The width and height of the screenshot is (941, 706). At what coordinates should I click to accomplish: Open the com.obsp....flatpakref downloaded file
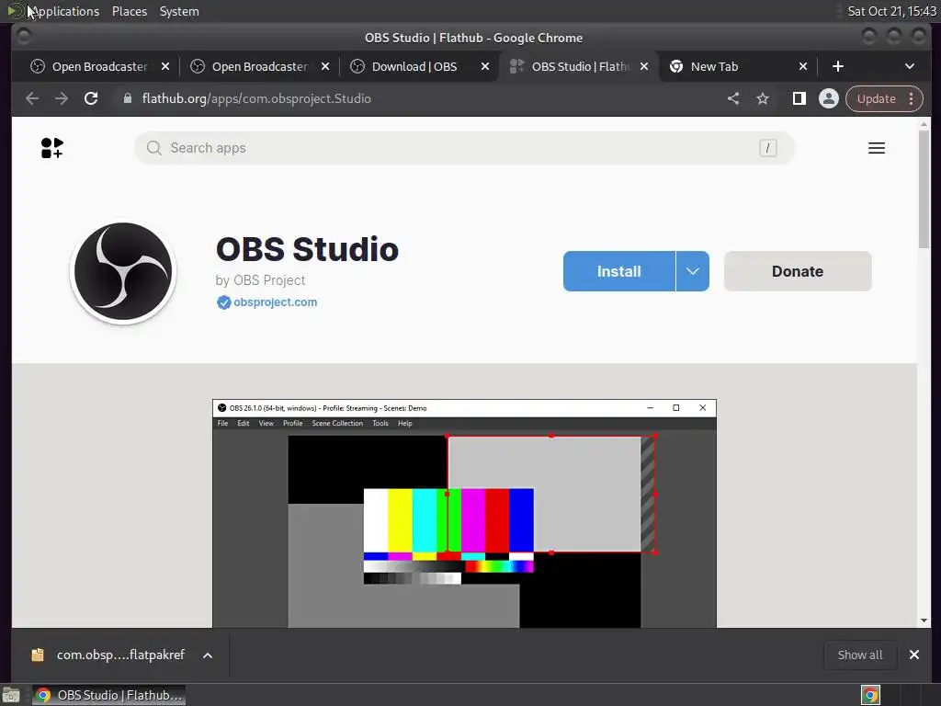pos(120,655)
